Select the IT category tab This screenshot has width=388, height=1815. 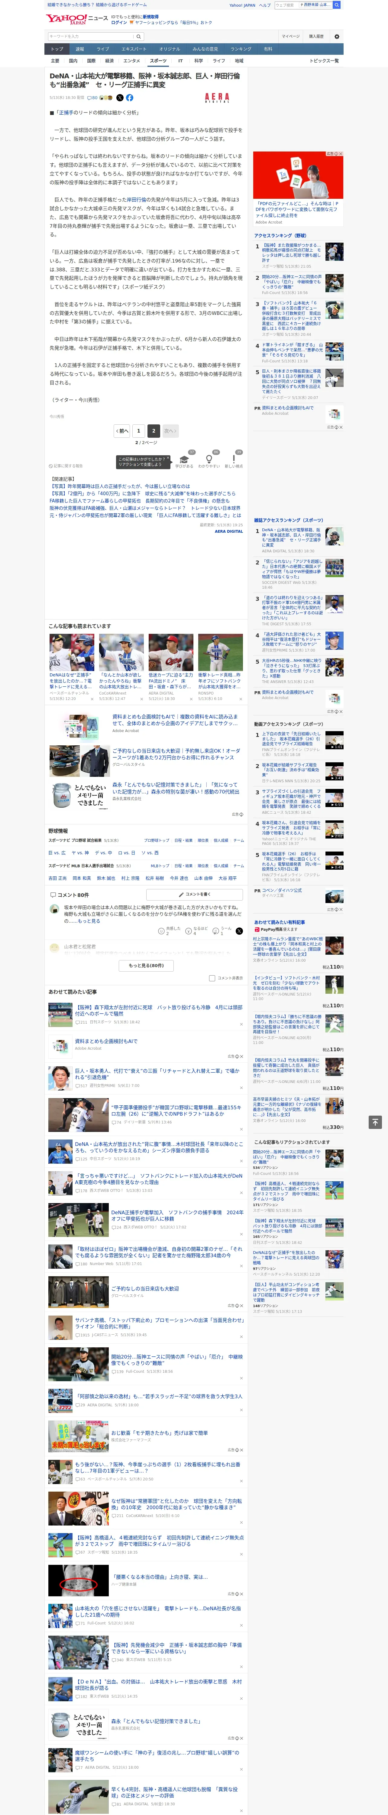(180, 60)
